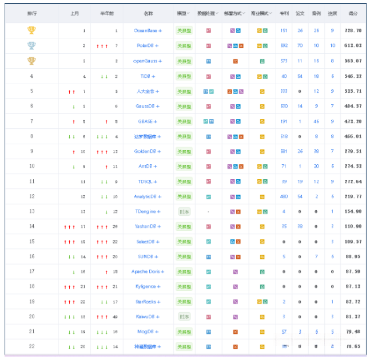
Task: Click the 半年前 column header
Action: pyautogui.click(x=107, y=13)
